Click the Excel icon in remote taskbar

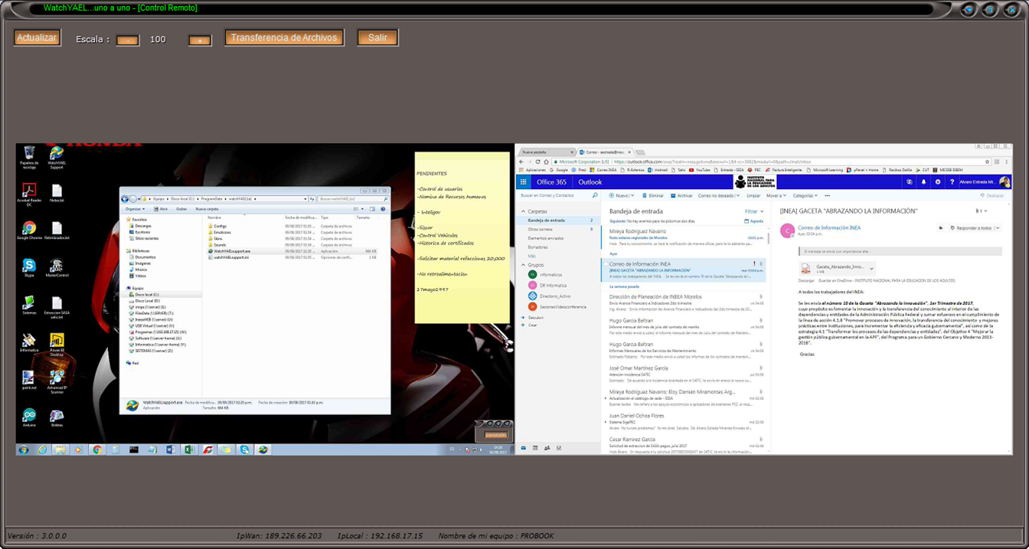click(188, 449)
